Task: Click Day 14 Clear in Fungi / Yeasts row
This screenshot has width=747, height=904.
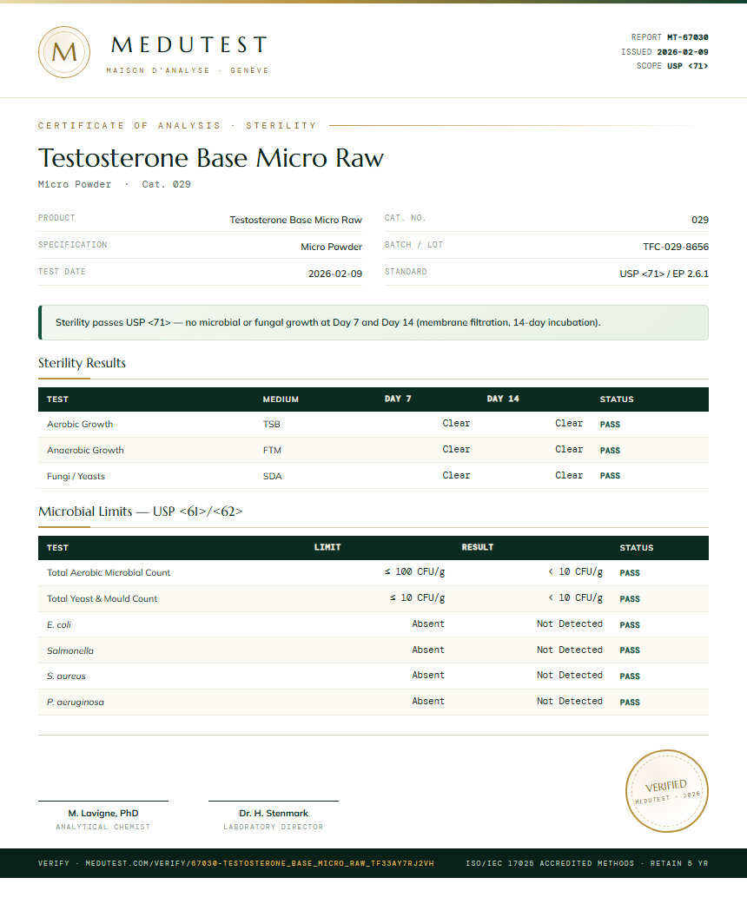Action: pos(569,475)
